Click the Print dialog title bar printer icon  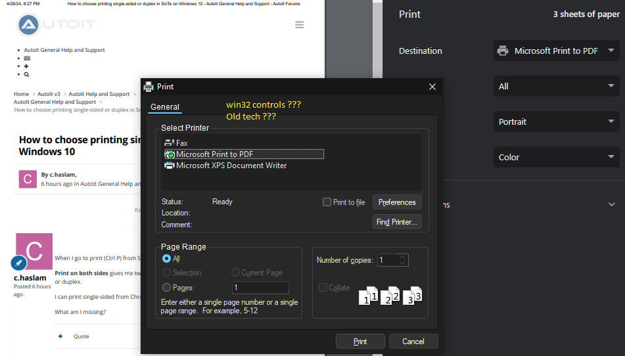coord(149,87)
